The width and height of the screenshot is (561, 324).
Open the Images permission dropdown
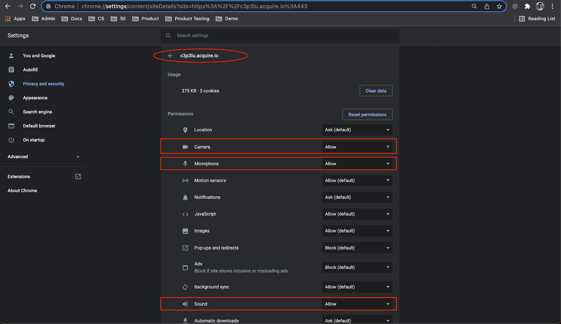coord(357,231)
